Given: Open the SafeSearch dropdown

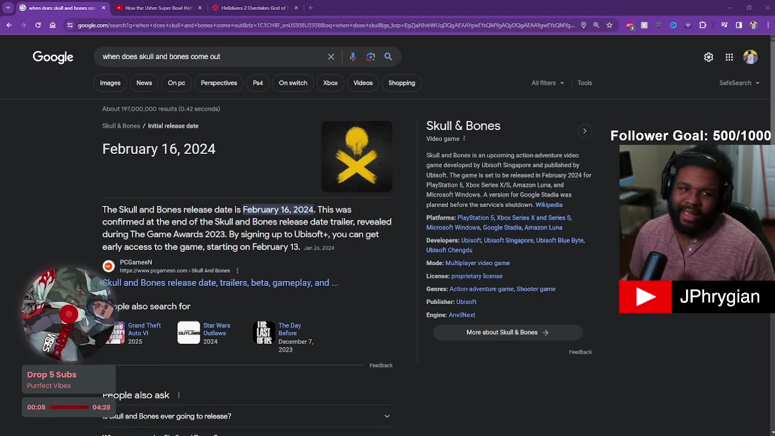Looking at the screenshot, I should click(x=739, y=83).
